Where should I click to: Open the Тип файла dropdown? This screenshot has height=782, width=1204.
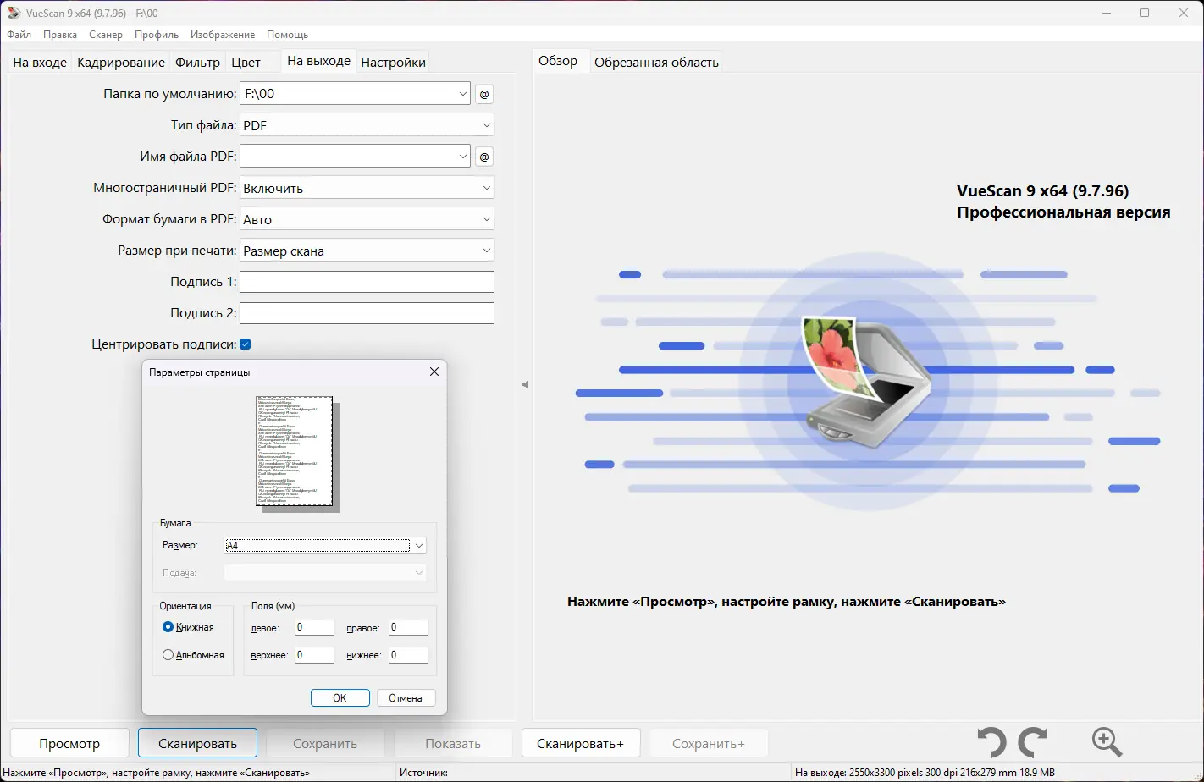(486, 125)
